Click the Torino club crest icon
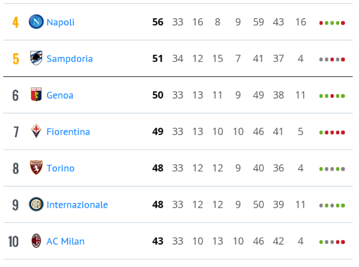 36,168
